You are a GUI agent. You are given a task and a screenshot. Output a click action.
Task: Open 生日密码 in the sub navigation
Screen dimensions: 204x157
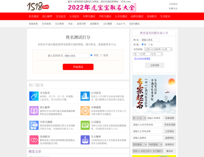pos(59,24)
